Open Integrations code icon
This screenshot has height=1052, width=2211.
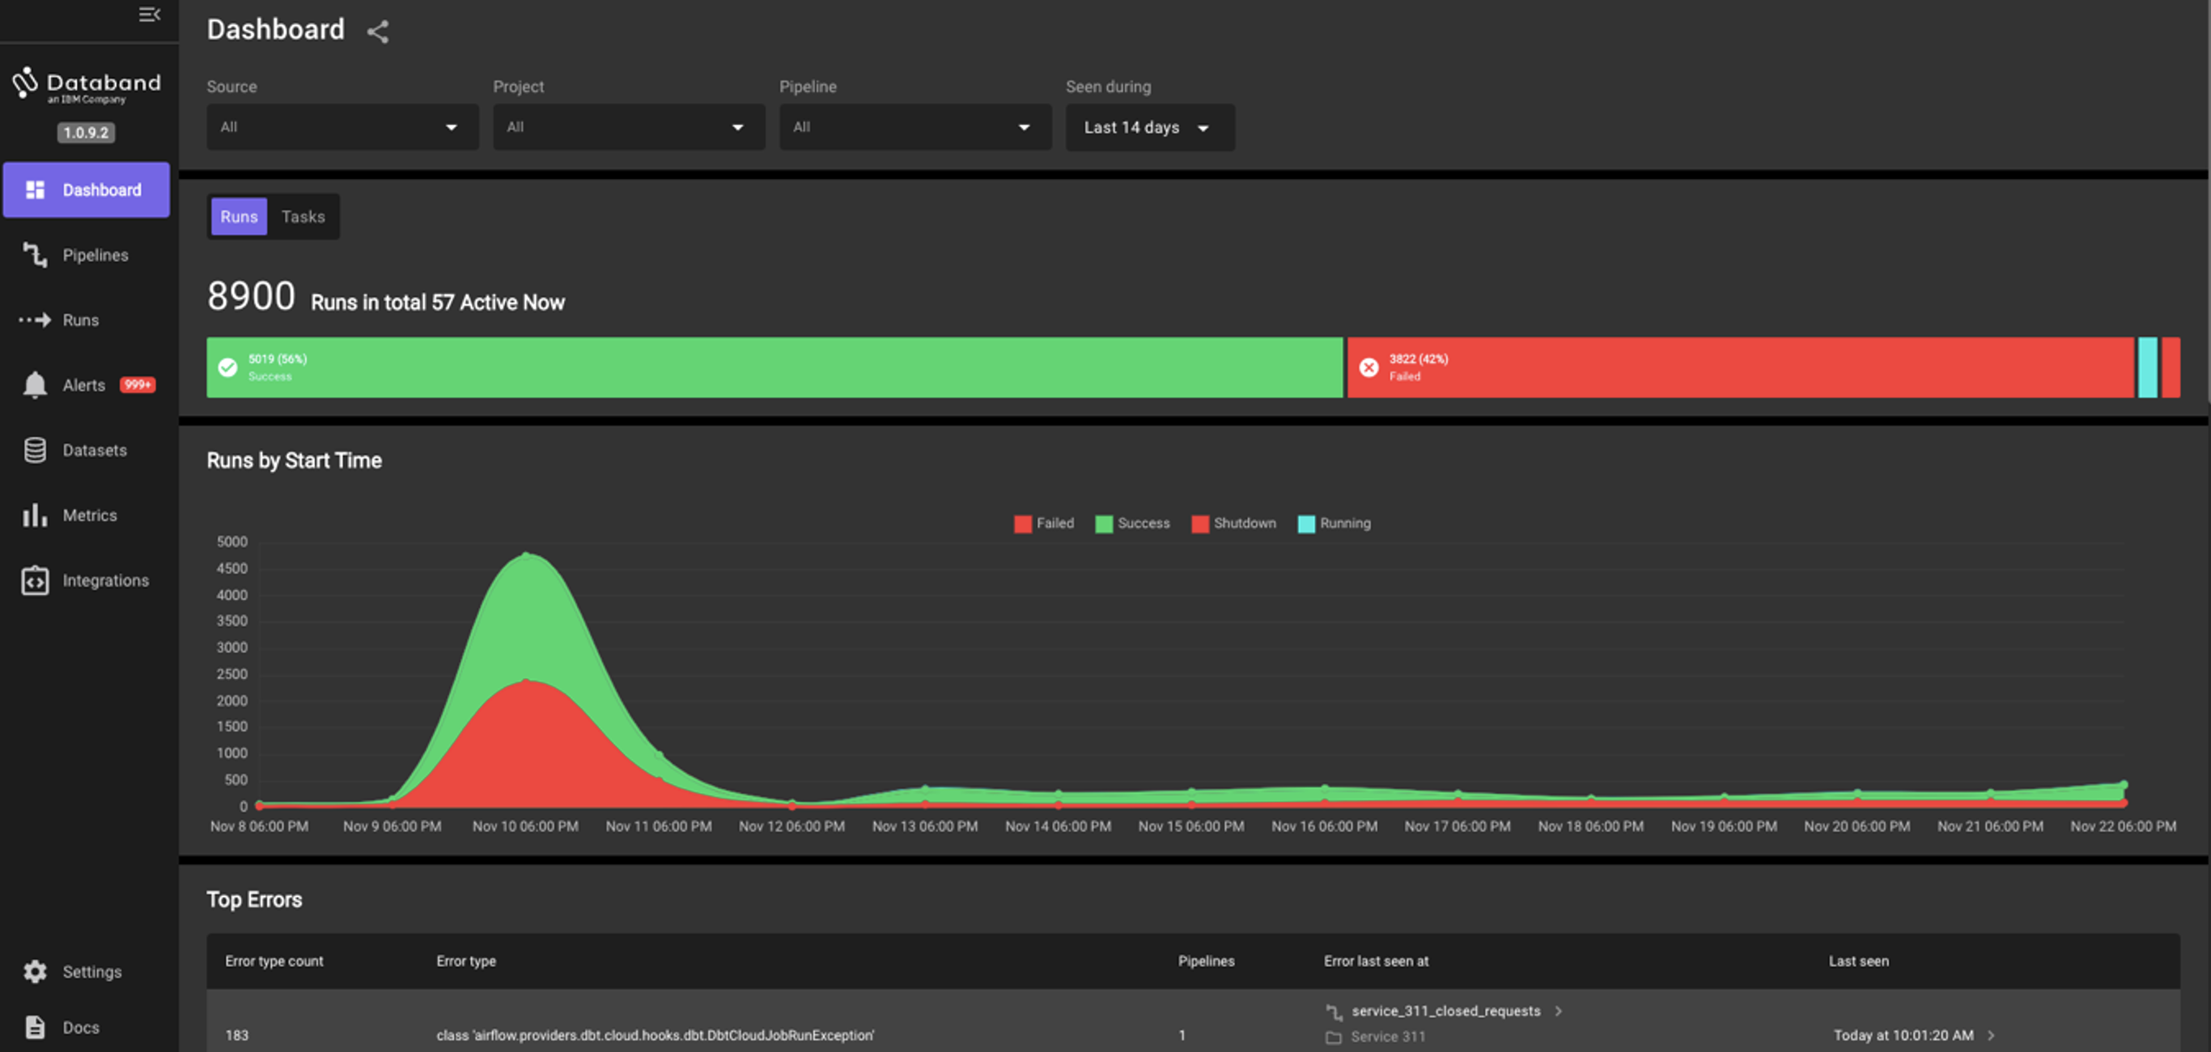coord(35,580)
